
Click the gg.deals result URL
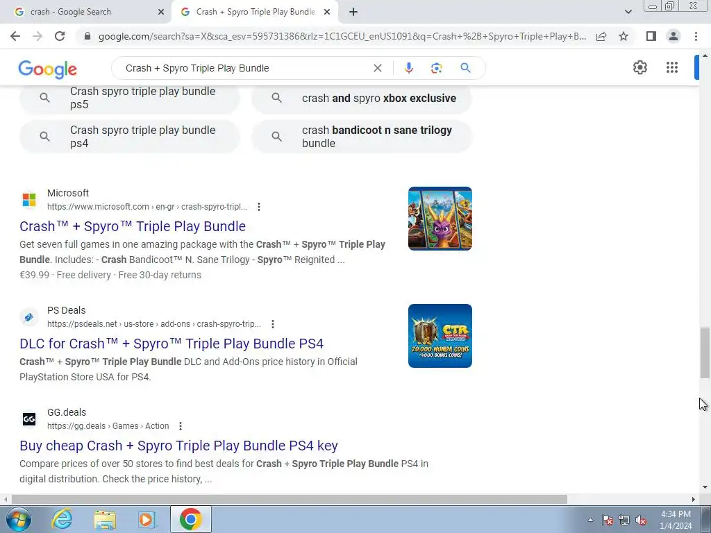click(108, 426)
